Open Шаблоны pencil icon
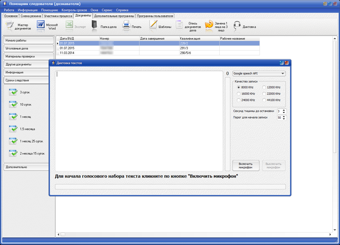Image resolution: width=340 pixels, height=245 pixels. coord(153,25)
